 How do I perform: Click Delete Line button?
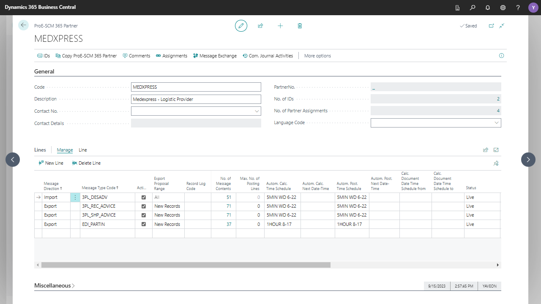pos(86,163)
